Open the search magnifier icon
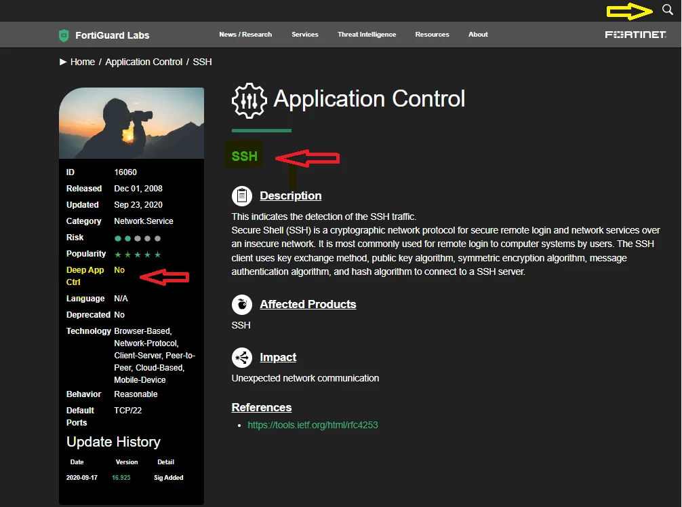Viewport: 682px width, 507px height. coord(667,10)
